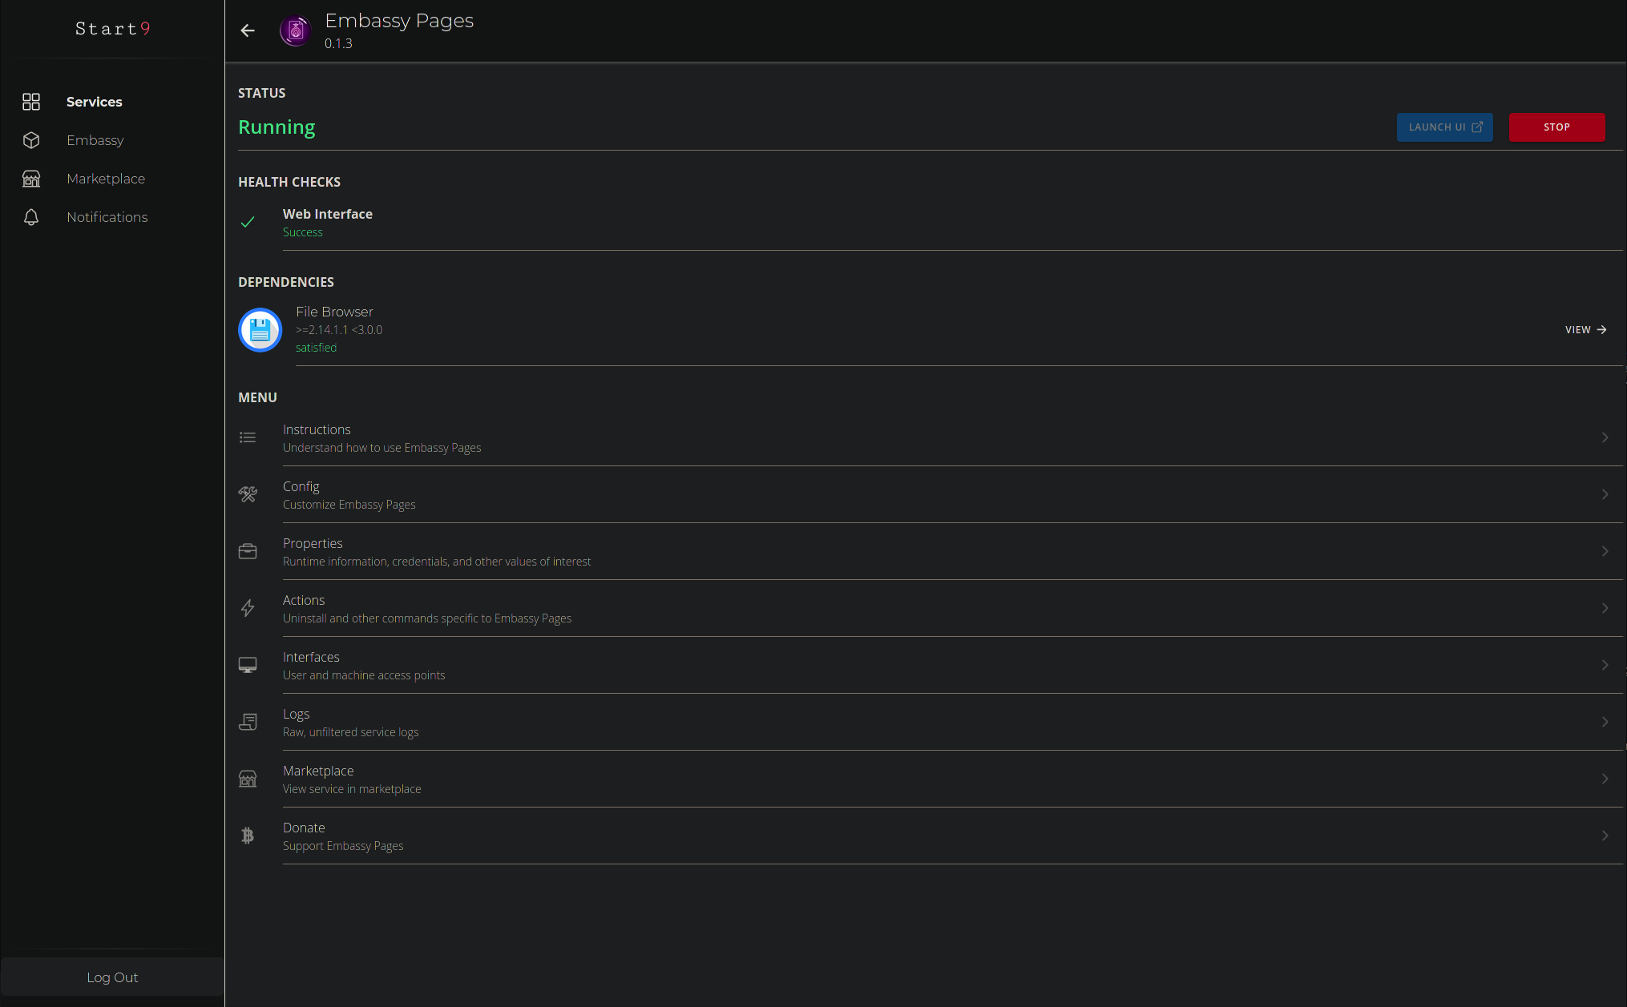Viewport: 1627px width, 1007px height.
Task: Click the back arrow icon
Action: click(248, 30)
